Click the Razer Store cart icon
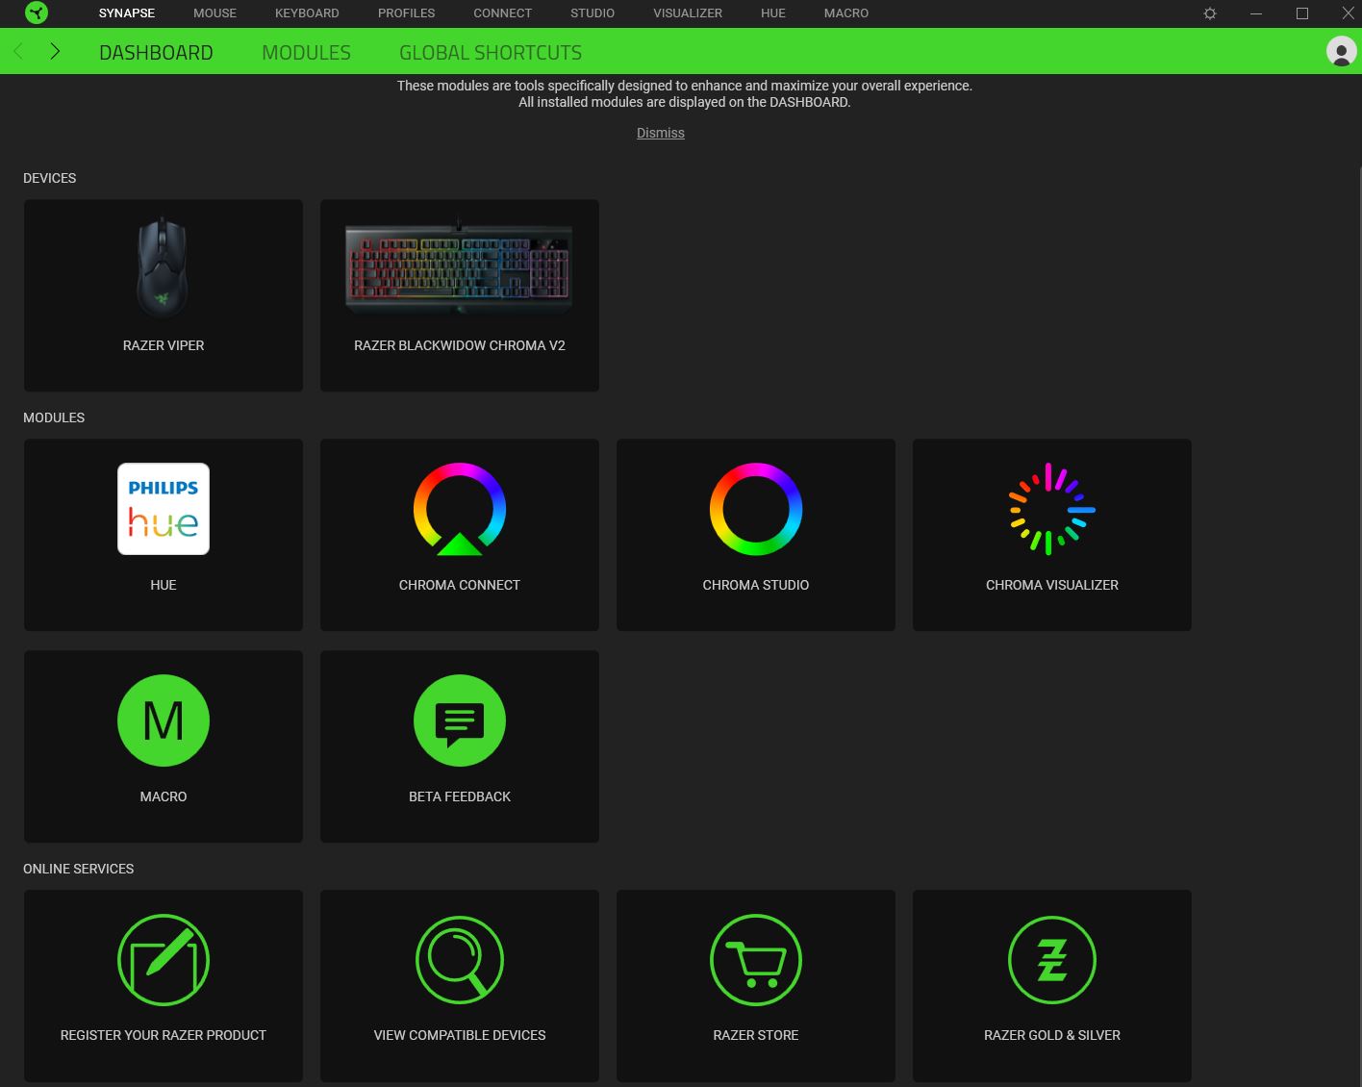 click(756, 960)
